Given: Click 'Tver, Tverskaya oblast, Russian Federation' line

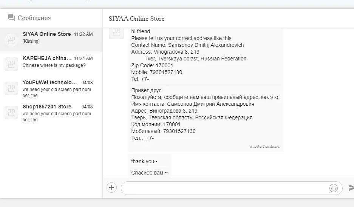Looking at the screenshot, I should click(195, 59).
